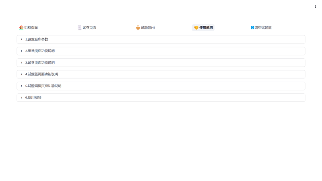Click the text 2.组卷页面功能说明

40,51
